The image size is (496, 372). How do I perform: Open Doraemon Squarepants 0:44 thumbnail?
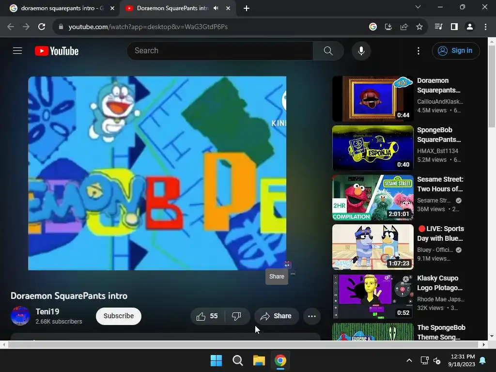pos(372,99)
